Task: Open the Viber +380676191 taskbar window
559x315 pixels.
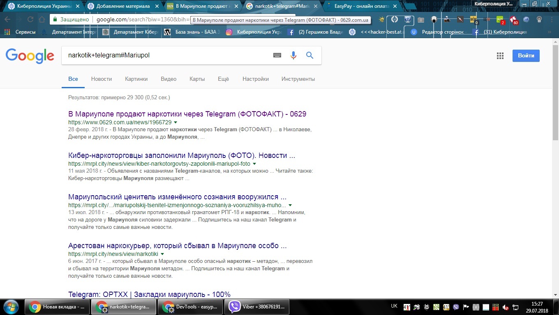Action: (256, 307)
